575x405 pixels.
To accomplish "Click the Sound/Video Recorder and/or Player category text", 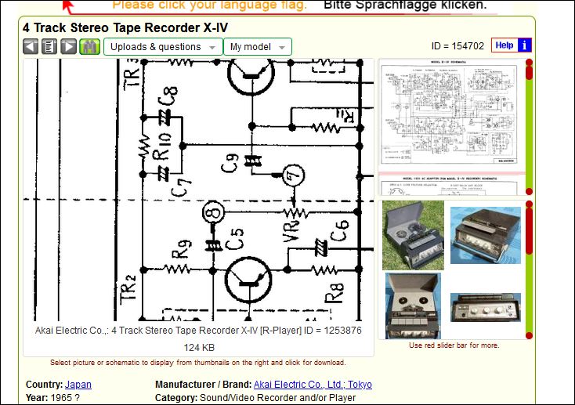I will pyautogui.click(x=277, y=398).
